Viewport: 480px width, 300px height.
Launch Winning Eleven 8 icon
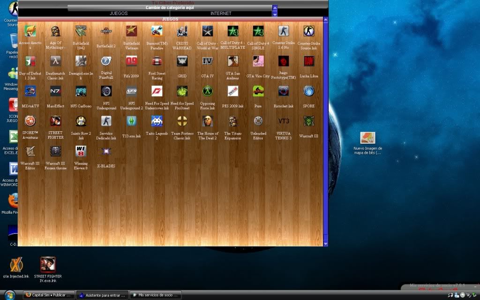click(81, 151)
